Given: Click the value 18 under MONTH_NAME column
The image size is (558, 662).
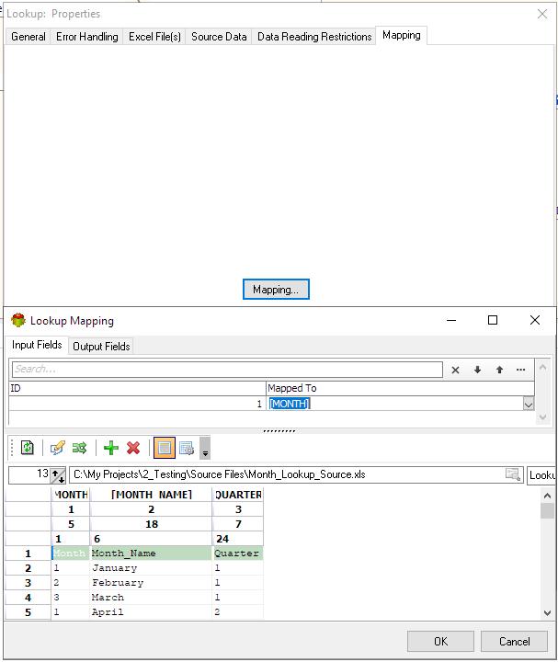Looking at the screenshot, I should 152,524.
